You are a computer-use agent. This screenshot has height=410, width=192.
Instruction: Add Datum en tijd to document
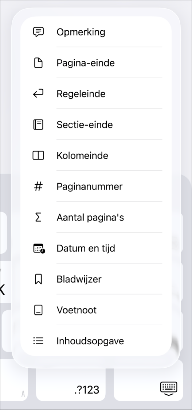tap(96, 248)
